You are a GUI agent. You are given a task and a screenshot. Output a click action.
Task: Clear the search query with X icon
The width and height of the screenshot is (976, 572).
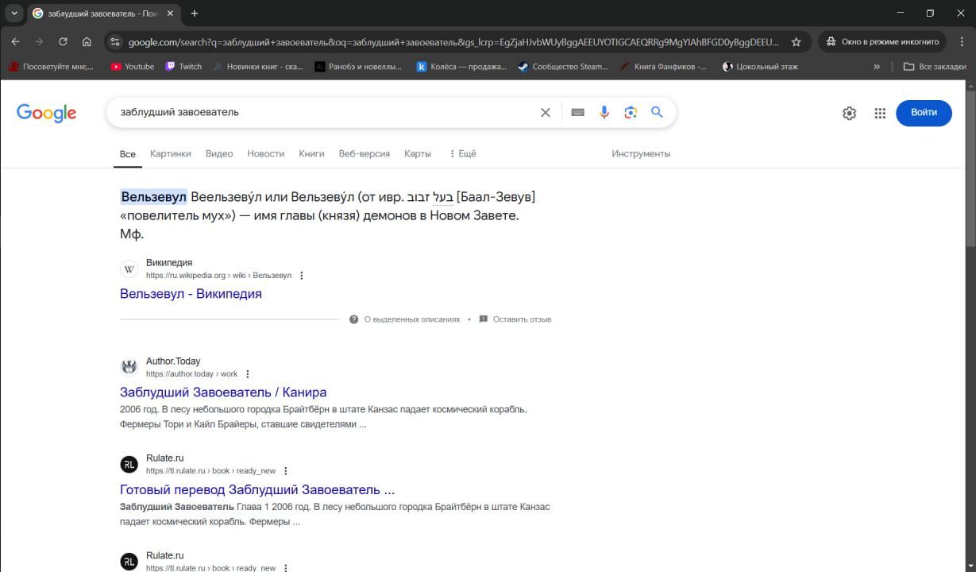pos(545,113)
